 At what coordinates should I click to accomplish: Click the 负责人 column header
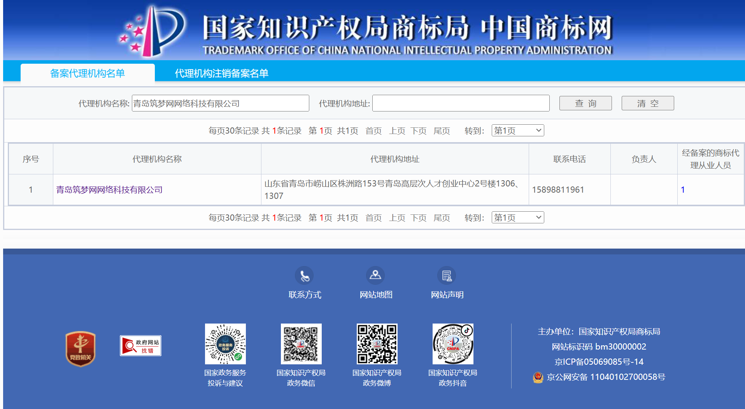point(644,159)
